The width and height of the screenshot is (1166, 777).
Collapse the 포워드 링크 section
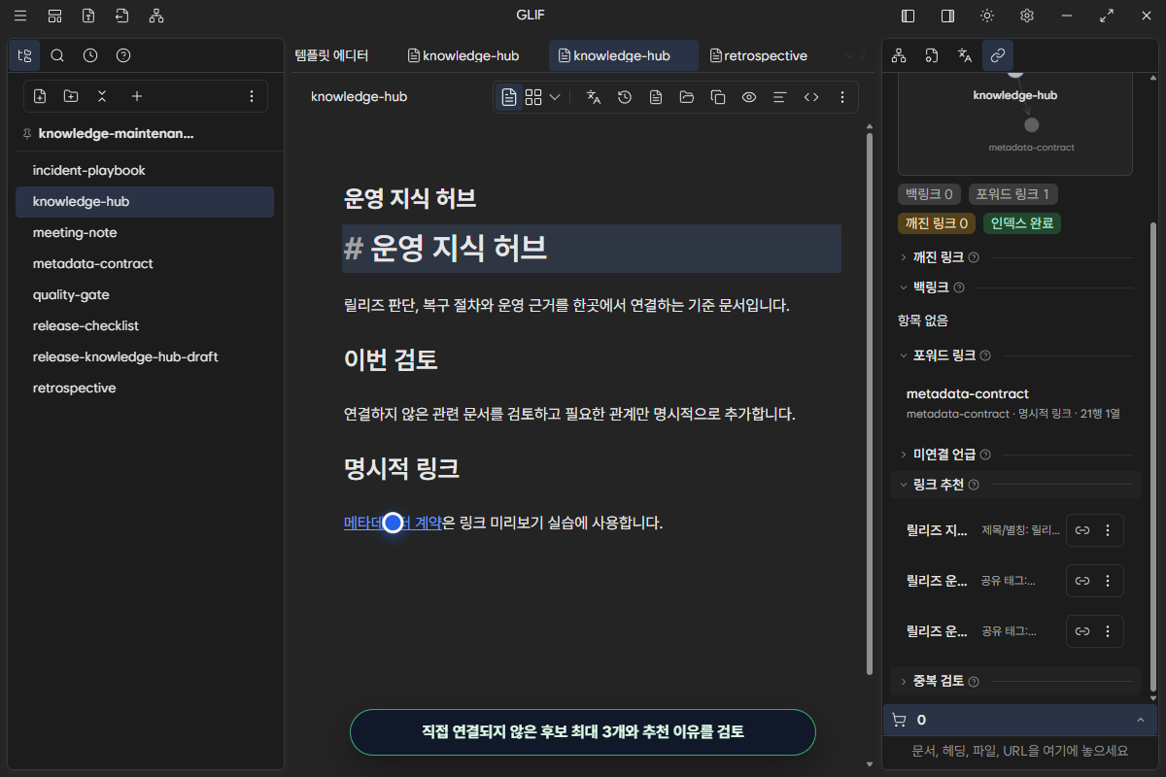coord(944,355)
